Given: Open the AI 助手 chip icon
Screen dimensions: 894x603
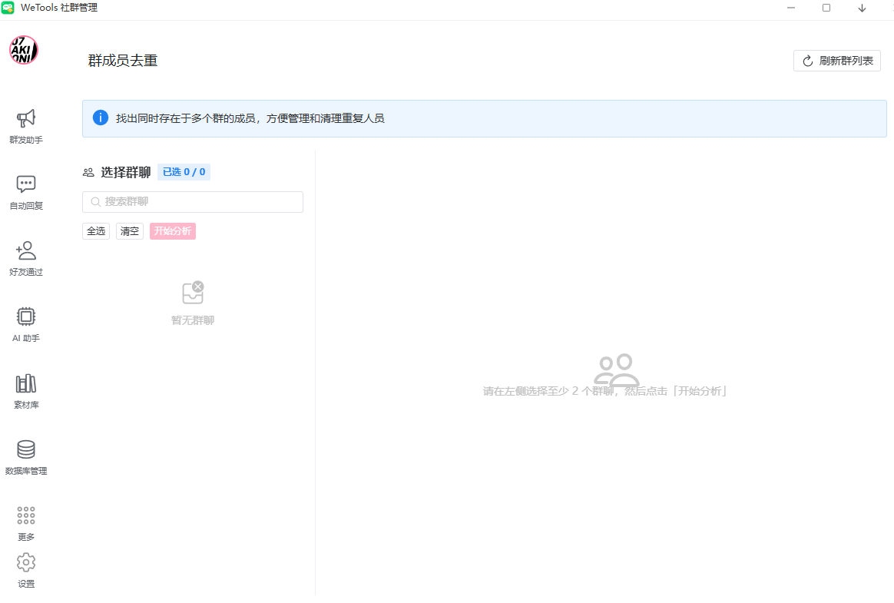Looking at the screenshot, I should [26, 316].
